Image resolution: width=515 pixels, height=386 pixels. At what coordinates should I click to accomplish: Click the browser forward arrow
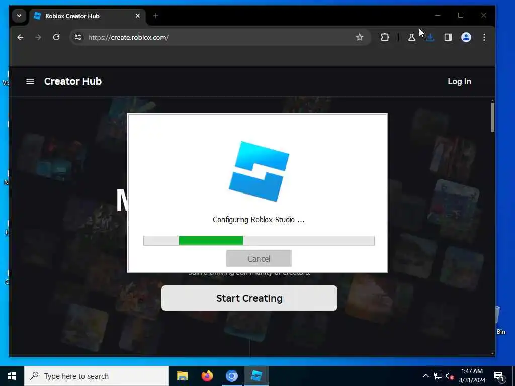[x=38, y=37]
